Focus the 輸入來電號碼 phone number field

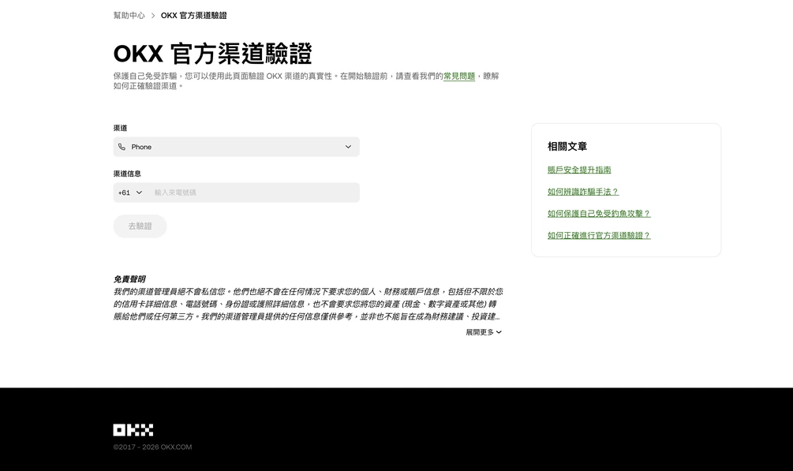[x=252, y=193]
